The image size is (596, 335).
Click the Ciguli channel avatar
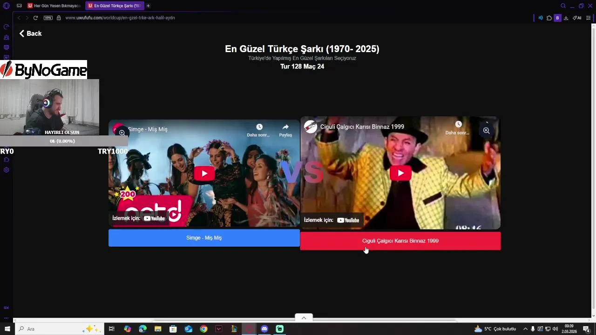311,127
